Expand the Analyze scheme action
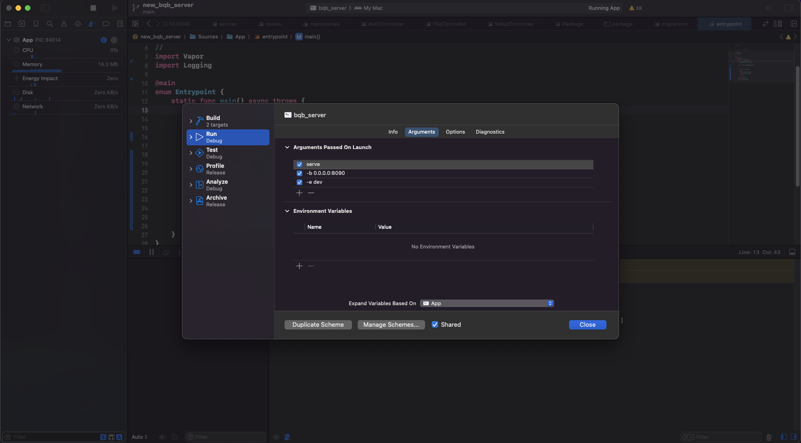This screenshot has height=443, width=801. pyautogui.click(x=191, y=185)
